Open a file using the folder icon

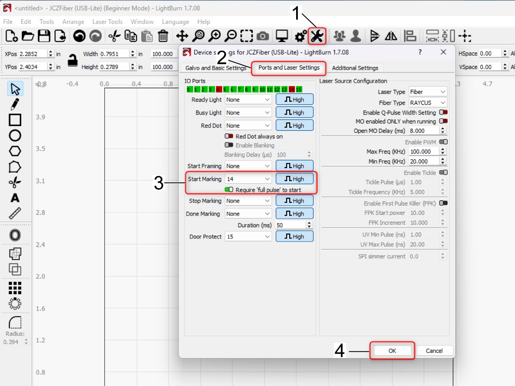28,36
